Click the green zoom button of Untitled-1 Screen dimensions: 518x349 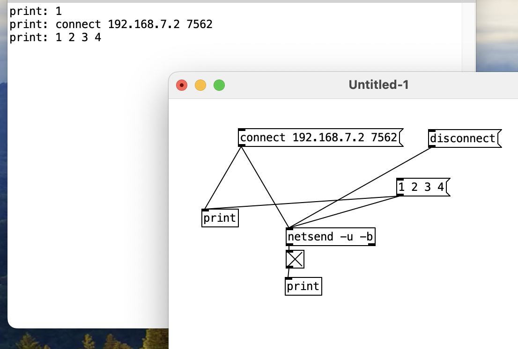(x=219, y=85)
